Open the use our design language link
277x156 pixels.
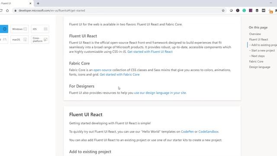[160, 93]
